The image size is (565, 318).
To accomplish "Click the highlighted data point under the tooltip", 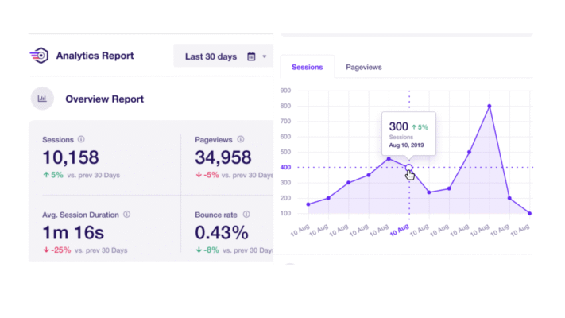I will click(x=408, y=167).
